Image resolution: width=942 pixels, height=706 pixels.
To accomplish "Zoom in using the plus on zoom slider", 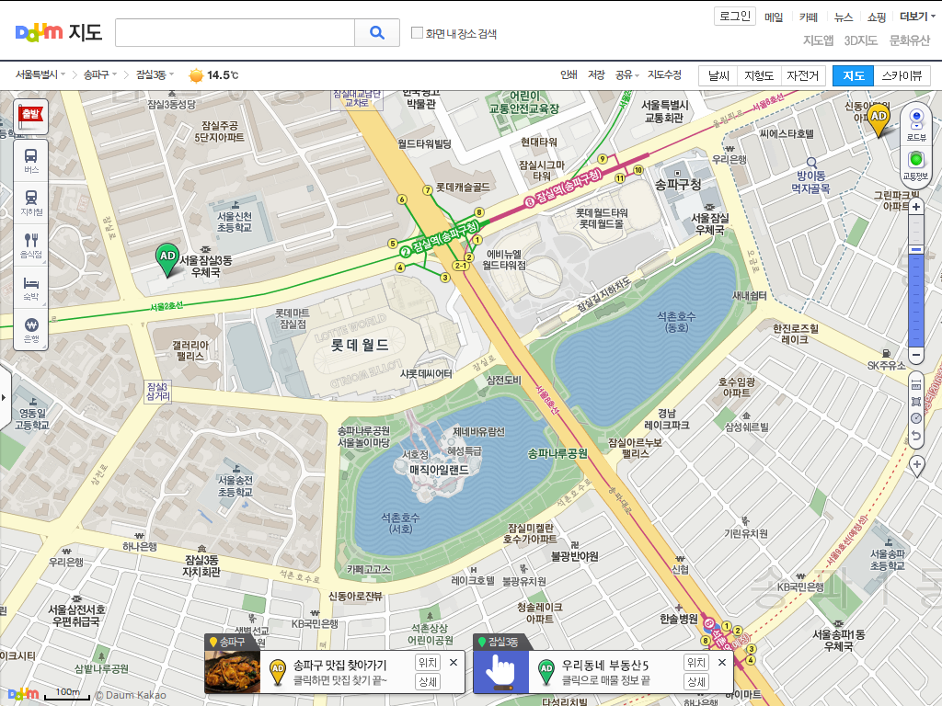I will (914, 208).
